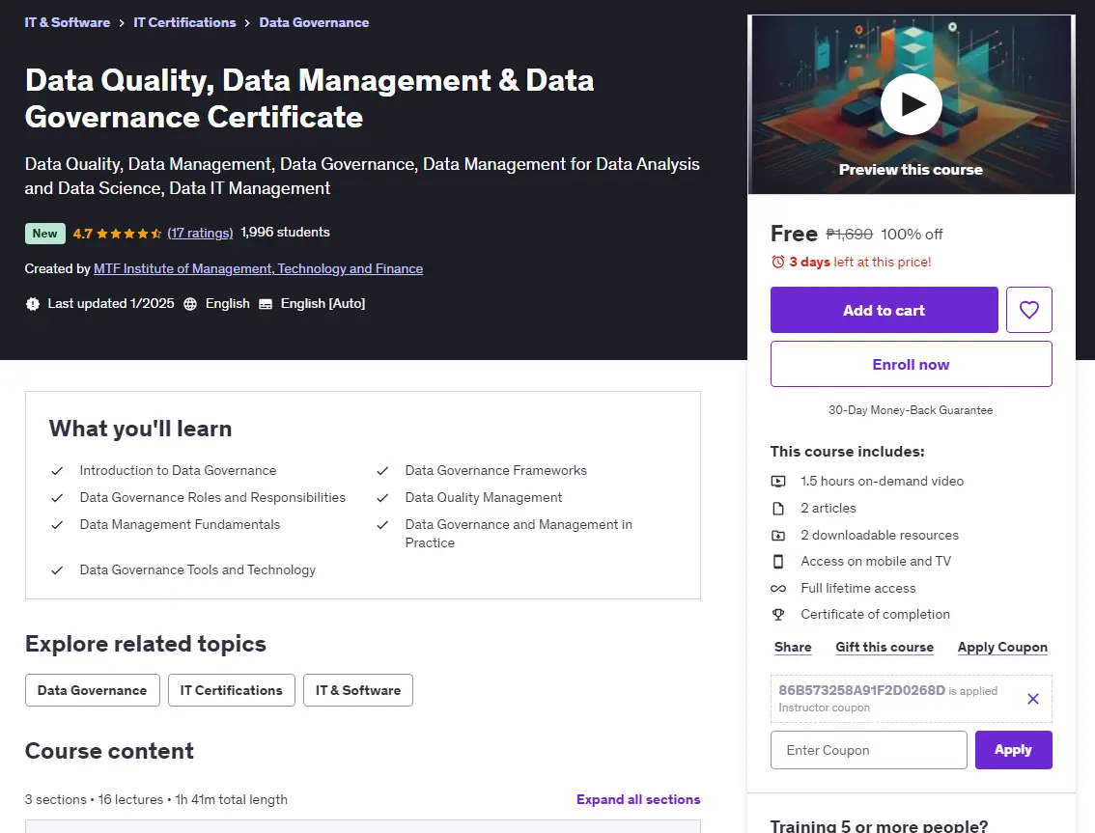Screen dimensions: 1095x833
Task: Click the course title heading
Action: click(x=309, y=98)
